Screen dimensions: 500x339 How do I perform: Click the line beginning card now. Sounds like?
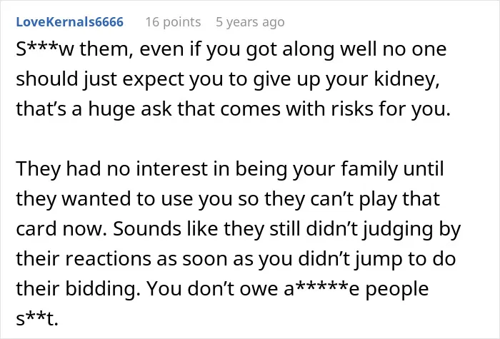(x=238, y=229)
